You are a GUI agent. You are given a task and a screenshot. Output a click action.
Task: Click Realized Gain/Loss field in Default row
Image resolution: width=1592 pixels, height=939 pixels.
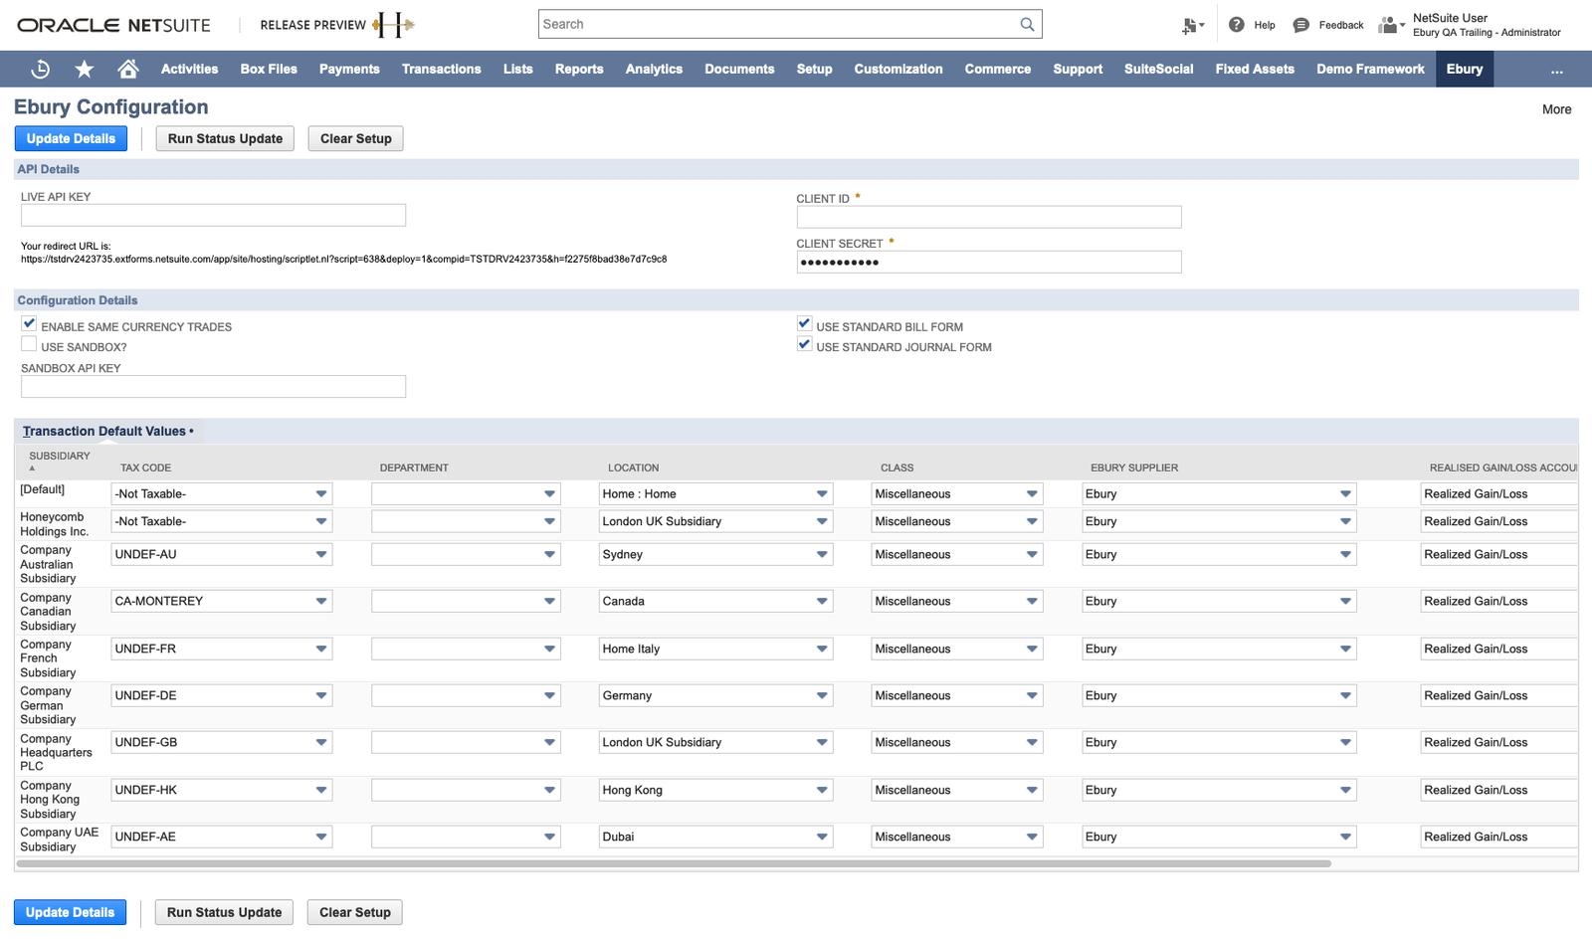point(1498,493)
